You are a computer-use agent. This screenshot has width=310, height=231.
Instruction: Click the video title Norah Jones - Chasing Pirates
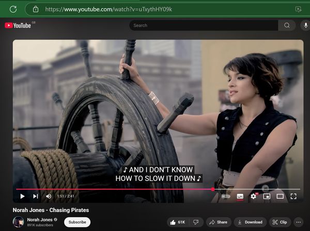[51, 210]
